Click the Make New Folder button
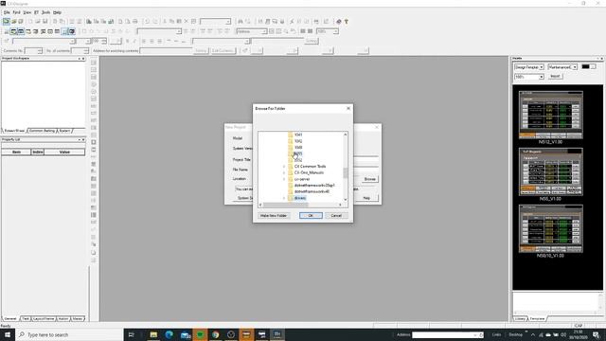The width and height of the screenshot is (606, 341). (274, 215)
